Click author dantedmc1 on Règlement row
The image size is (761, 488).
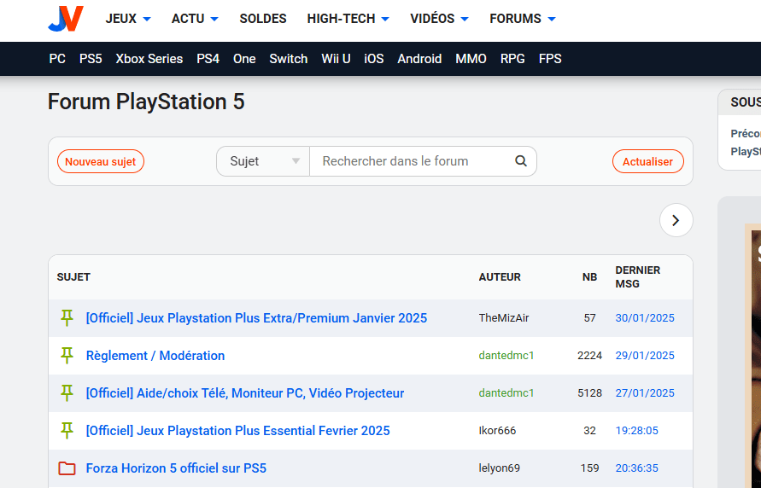pyautogui.click(x=506, y=355)
